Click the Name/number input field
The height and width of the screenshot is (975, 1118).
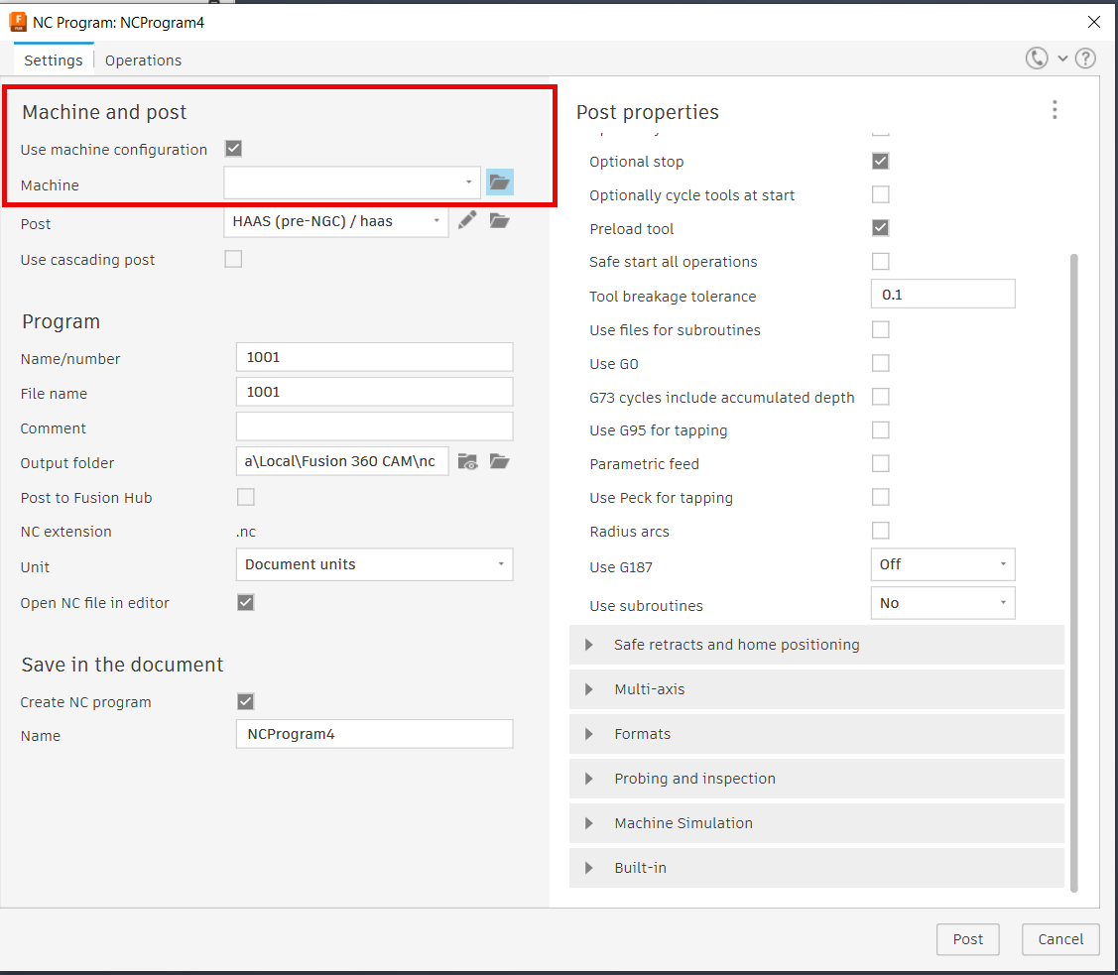[x=374, y=357]
